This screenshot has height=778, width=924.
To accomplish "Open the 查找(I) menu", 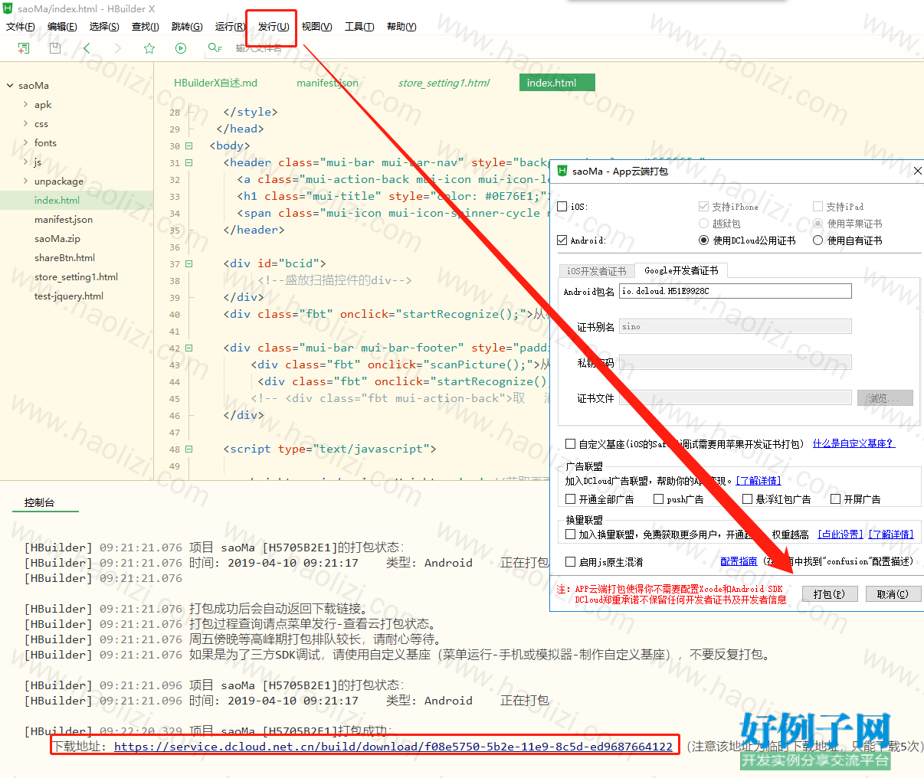I will point(146,27).
